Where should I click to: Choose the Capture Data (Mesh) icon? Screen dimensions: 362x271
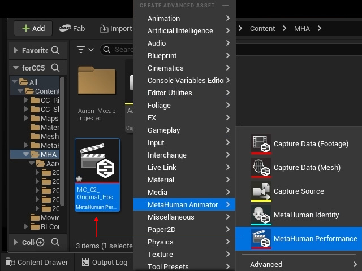coord(261,168)
